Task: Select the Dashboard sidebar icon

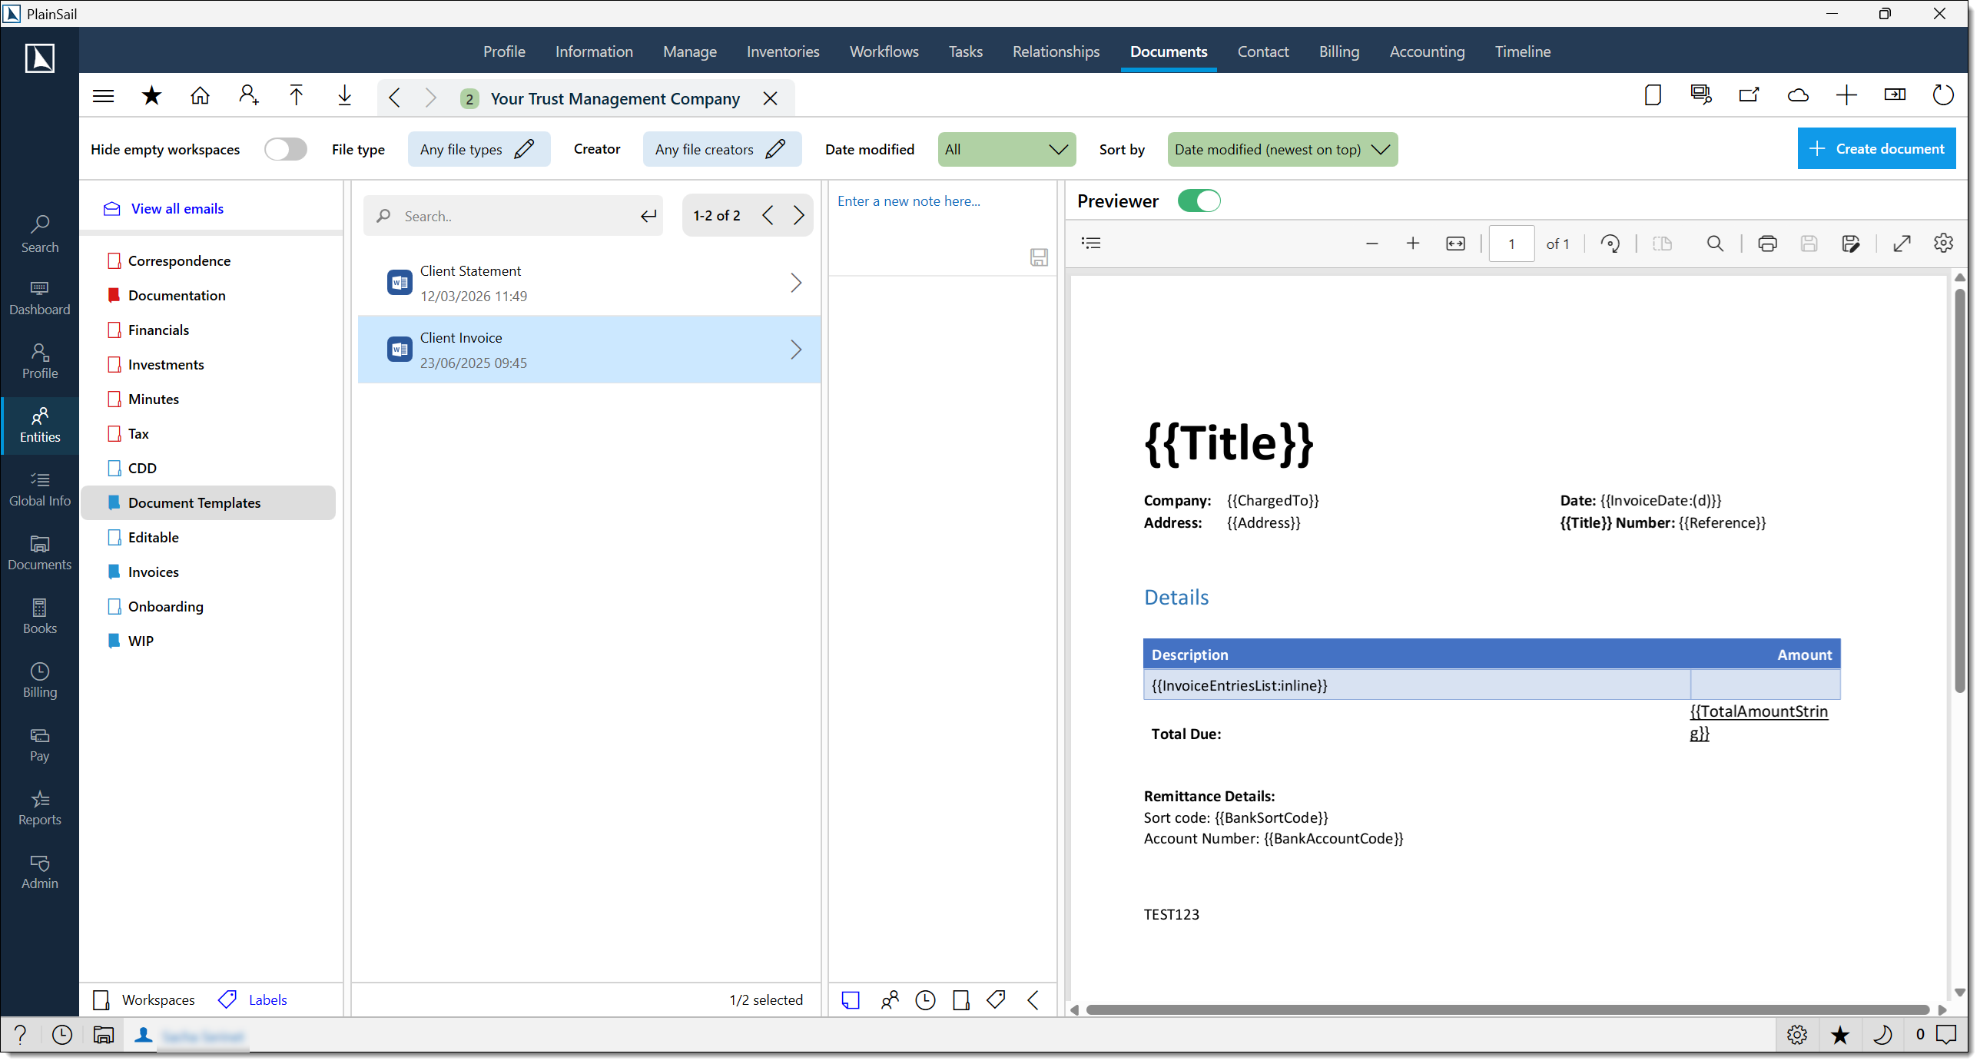Action: click(39, 298)
